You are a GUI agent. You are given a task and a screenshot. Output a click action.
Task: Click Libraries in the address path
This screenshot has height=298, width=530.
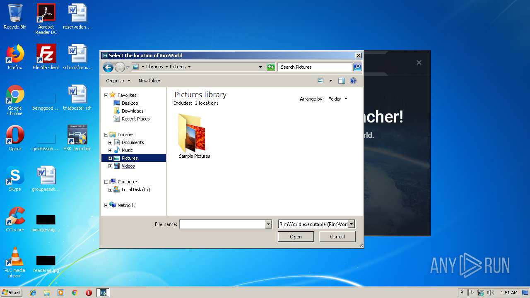pos(154,67)
